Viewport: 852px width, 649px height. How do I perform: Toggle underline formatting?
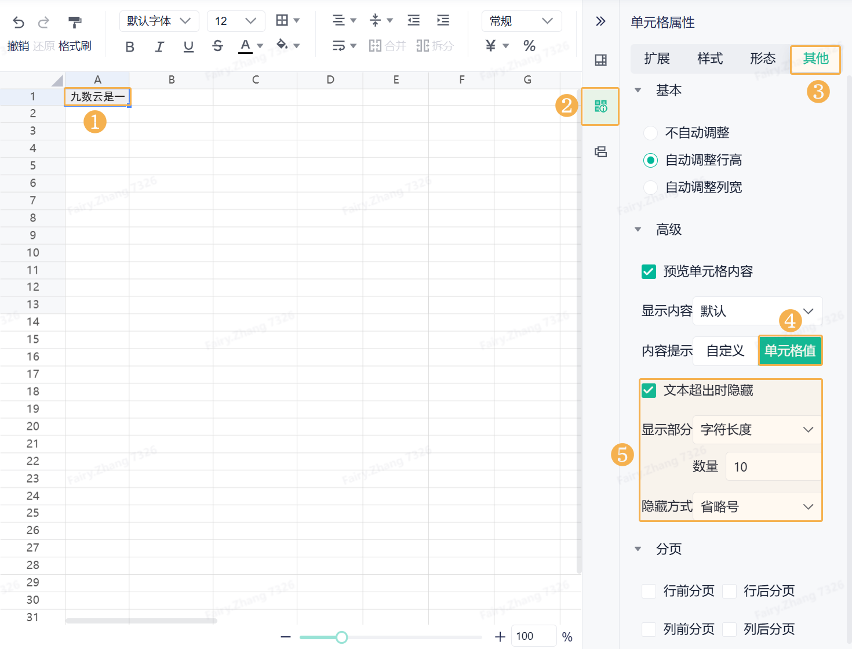coord(188,46)
